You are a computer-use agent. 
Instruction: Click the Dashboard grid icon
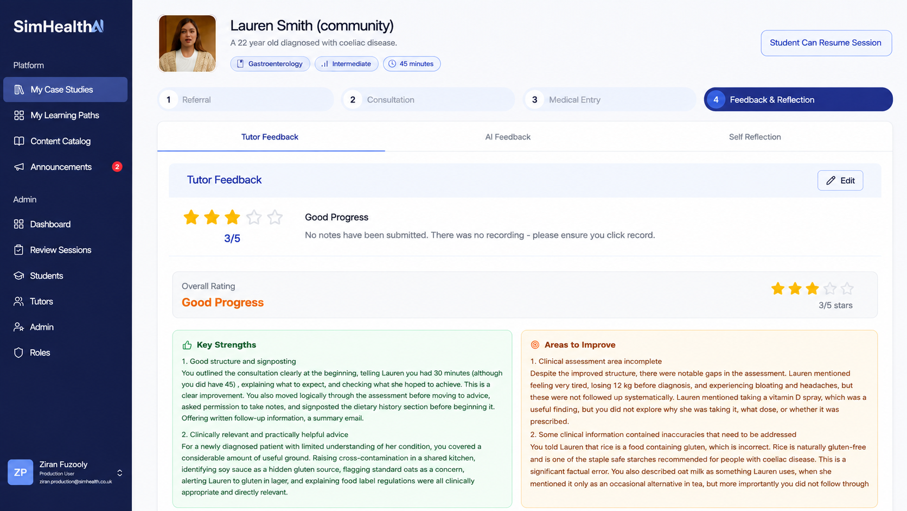click(x=19, y=224)
